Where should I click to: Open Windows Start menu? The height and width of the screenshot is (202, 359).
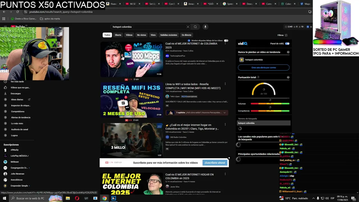click(4, 198)
